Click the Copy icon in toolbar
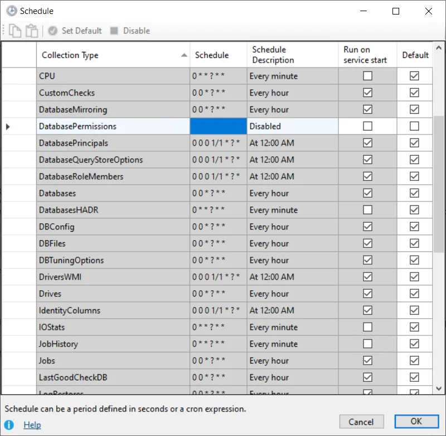 pos(15,31)
